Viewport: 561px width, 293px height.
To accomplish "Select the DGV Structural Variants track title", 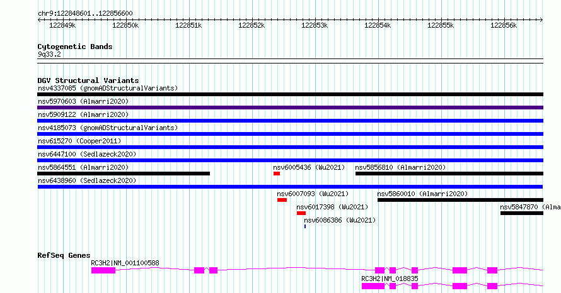I will coord(88,80).
